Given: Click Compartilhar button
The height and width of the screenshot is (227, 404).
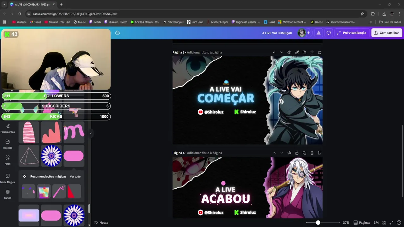Looking at the screenshot, I should coord(387,33).
